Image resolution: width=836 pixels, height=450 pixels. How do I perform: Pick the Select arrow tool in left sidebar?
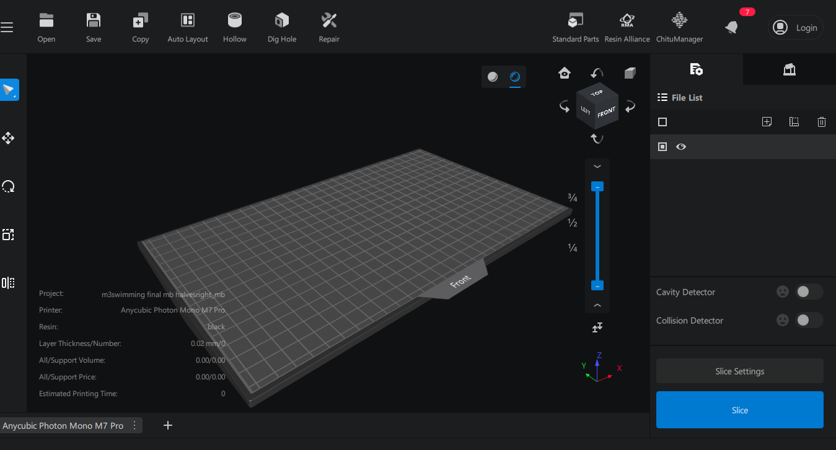pyautogui.click(x=9, y=90)
